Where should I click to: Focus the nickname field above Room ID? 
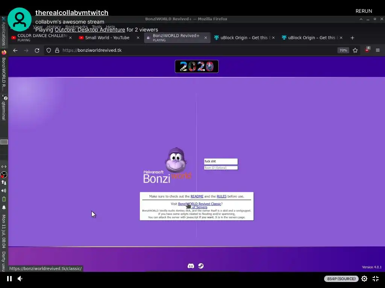tap(221, 161)
